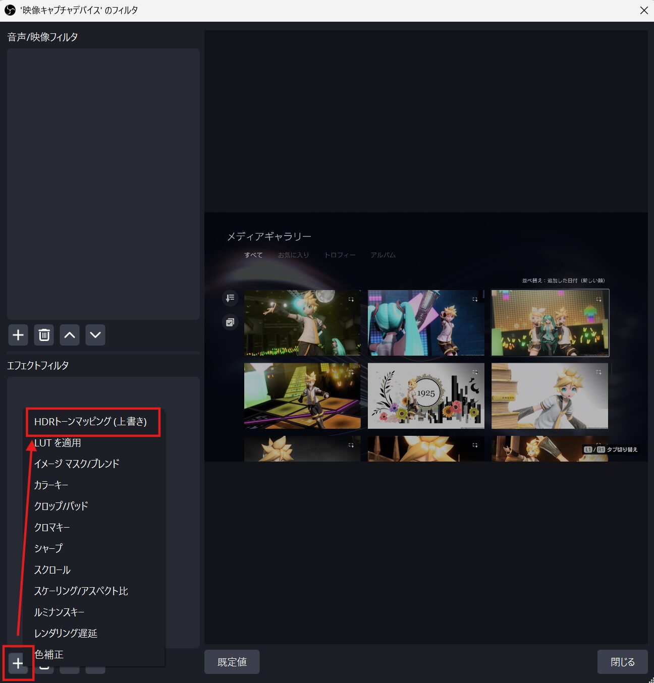Move audio/video filter down with arrow button

(95, 335)
